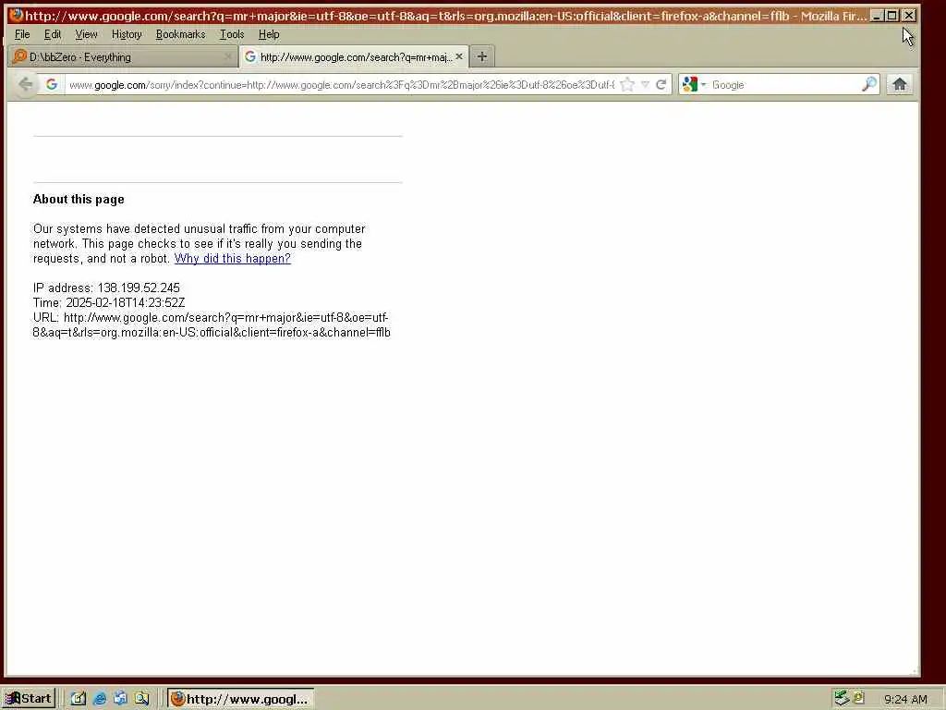The height and width of the screenshot is (710, 946).
Task: Click into the Google search box
Action: (x=785, y=85)
